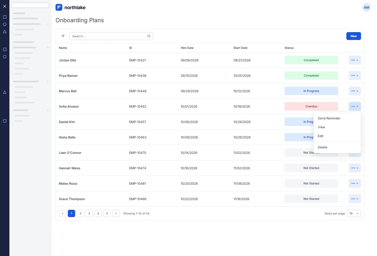Click Priya Raman's Completed badge
The height and width of the screenshot is (256, 377).
click(x=311, y=75)
